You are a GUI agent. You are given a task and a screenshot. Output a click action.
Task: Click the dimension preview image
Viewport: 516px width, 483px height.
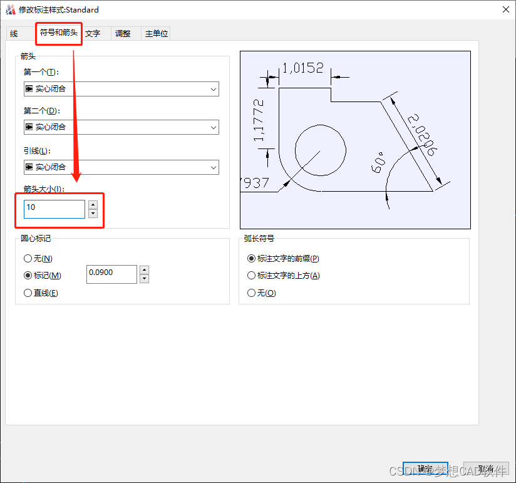pyautogui.click(x=356, y=140)
